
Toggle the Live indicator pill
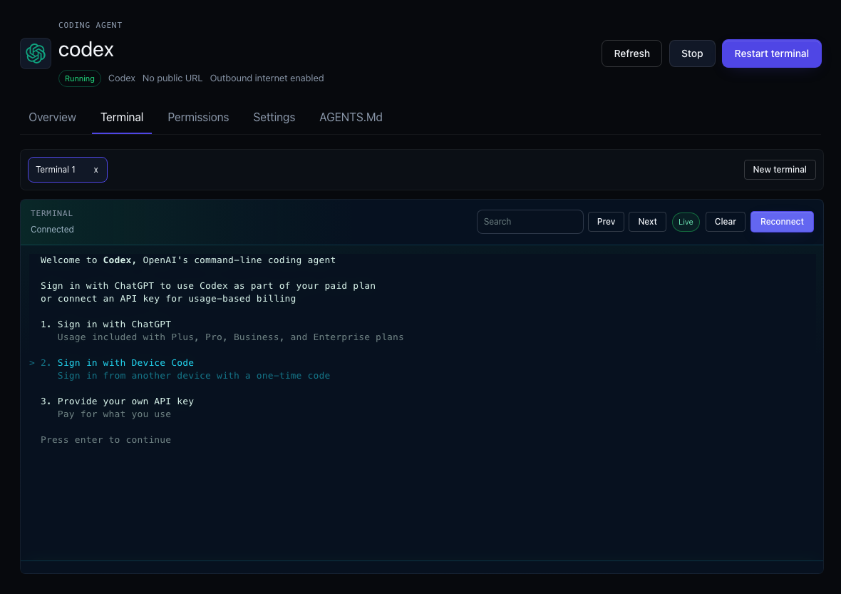point(686,222)
